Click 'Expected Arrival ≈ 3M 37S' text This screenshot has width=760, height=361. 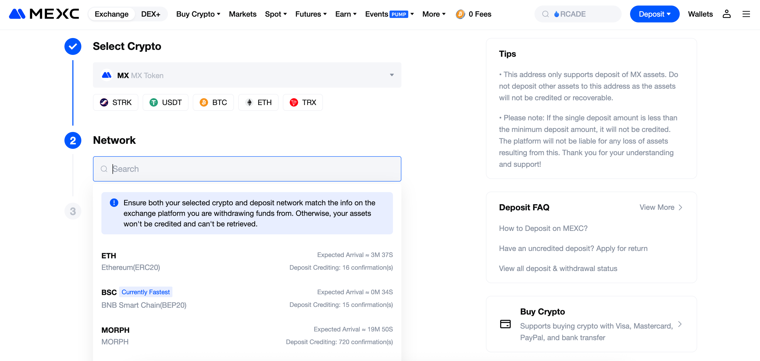355,255
